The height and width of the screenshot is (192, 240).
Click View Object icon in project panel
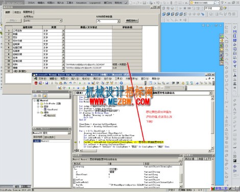pos(39,96)
